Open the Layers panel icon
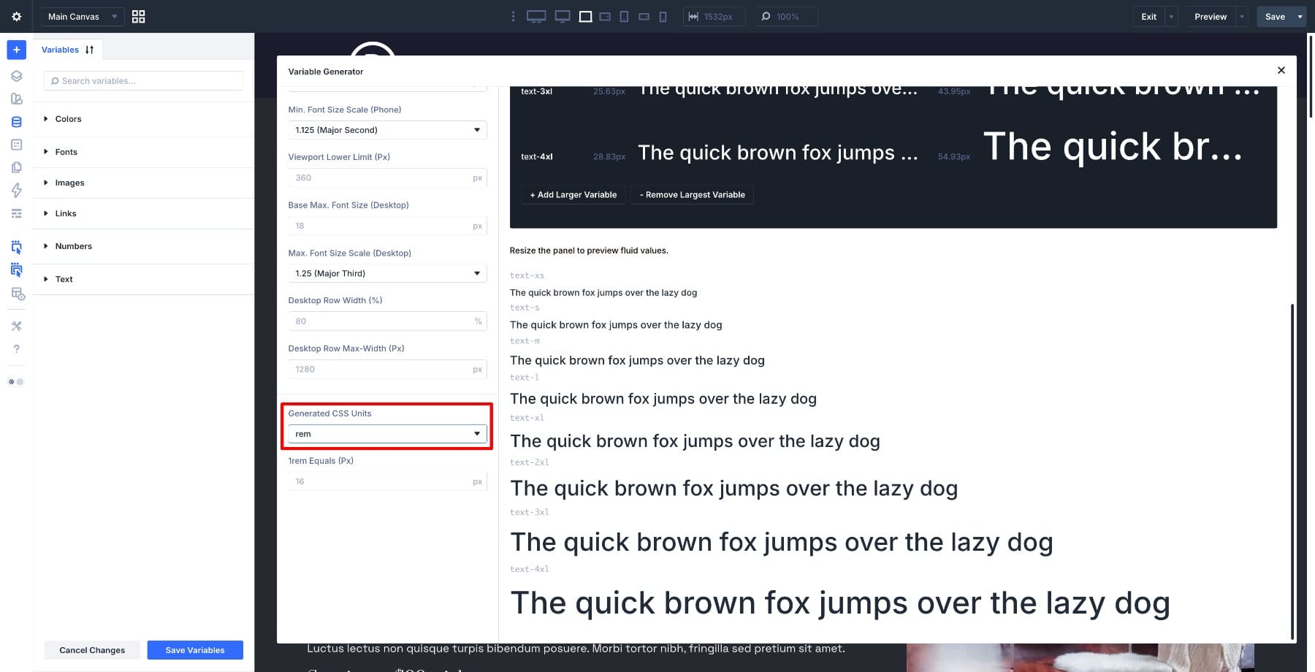The width and height of the screenshot is (1315, 672). (16, 76)
